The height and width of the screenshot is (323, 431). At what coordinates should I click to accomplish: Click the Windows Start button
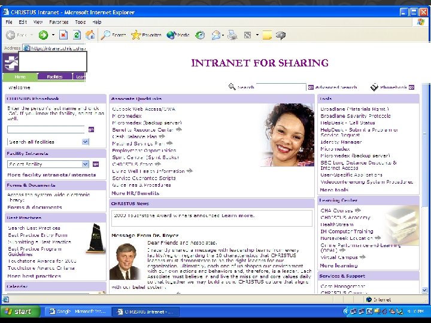pos(20,312)
